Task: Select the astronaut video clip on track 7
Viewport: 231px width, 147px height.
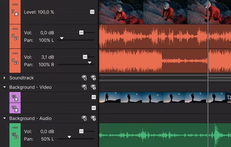Action: point(165,12)
